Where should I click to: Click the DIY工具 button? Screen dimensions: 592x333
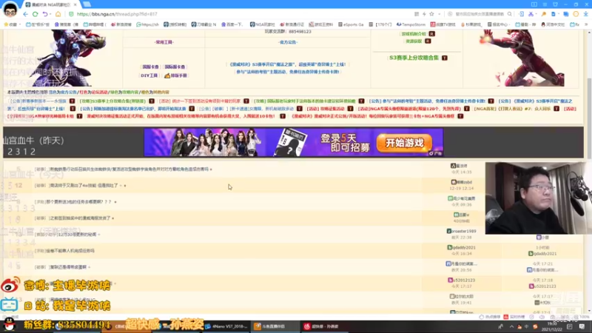[x=149, y=75]
